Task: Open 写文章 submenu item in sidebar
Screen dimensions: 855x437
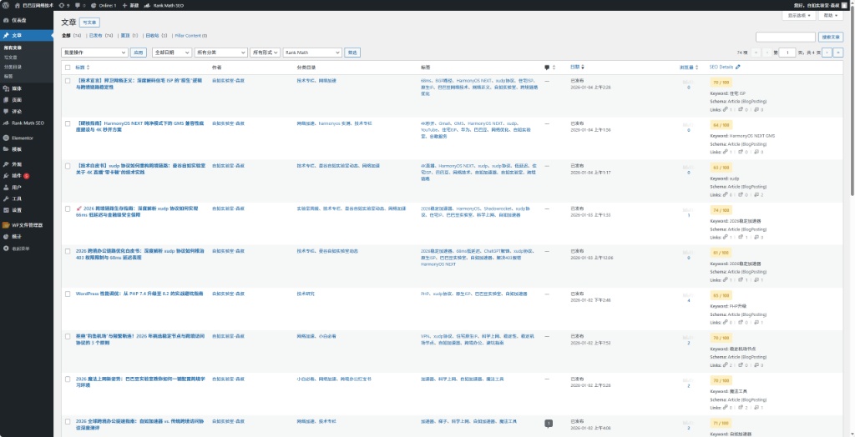Action: point(10,58)
